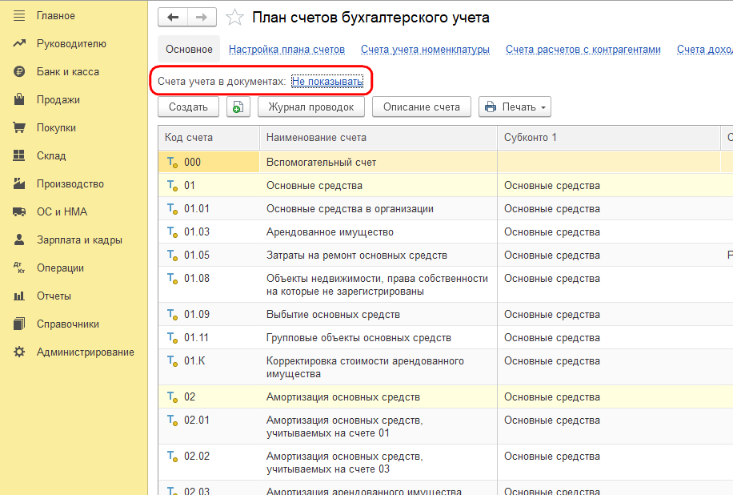Screen dimensions: 733x495
Task: Expand the Печать dropdown arrow
Action: [x=543, y=107]
